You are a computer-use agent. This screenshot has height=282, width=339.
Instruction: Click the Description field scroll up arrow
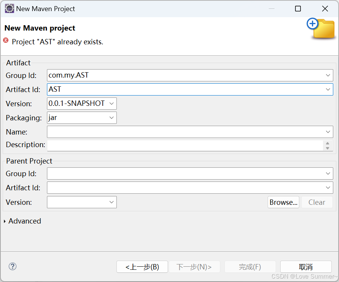pyautogui.click(x=328, y=143)
